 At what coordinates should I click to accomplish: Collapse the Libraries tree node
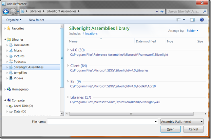tap(5, 39)
